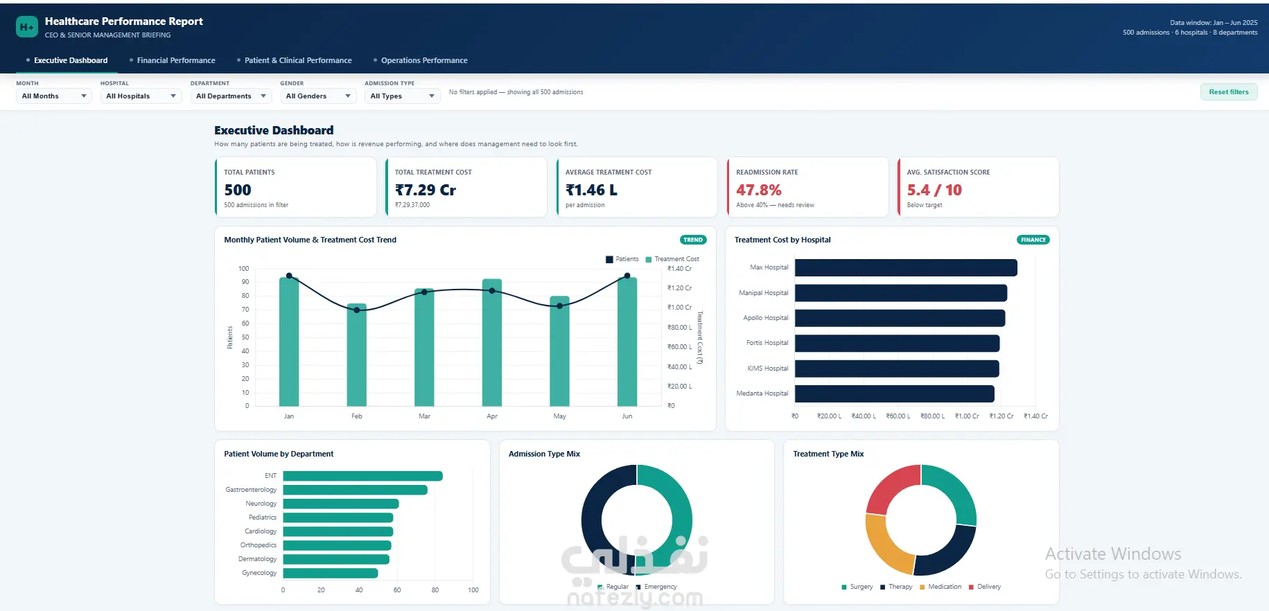Screen dimensions: 1269x611
Task: Expand the All Genders dropdown
Action: point(319,96)
